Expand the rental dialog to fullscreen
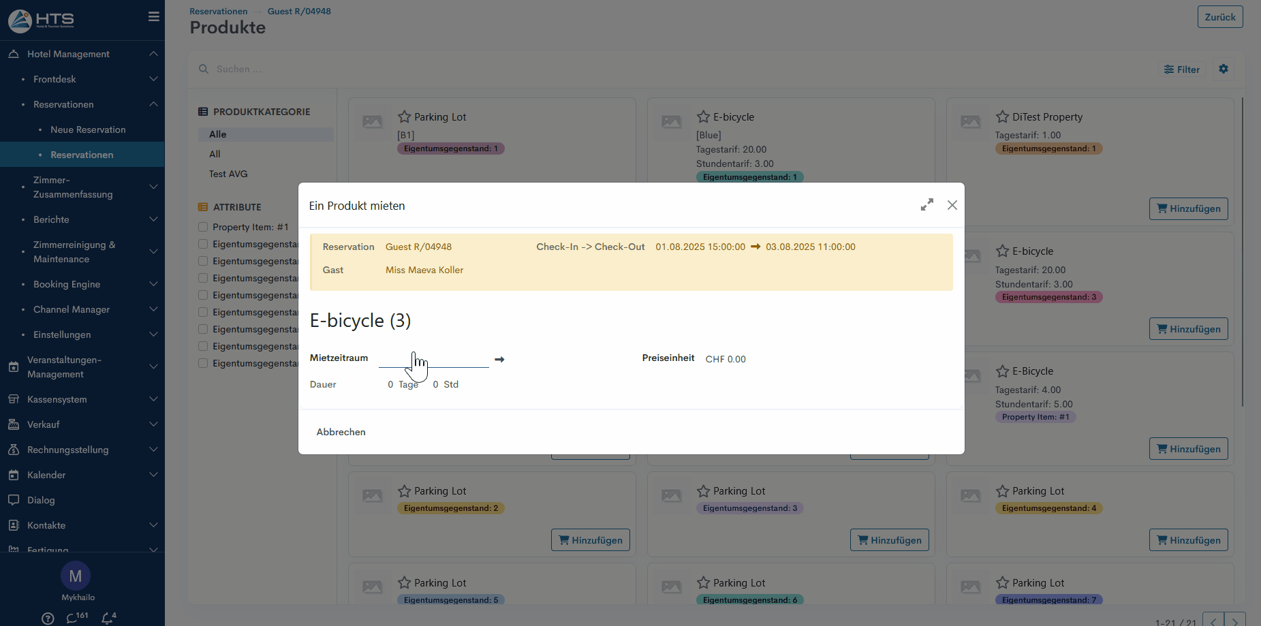 point(927,205)
